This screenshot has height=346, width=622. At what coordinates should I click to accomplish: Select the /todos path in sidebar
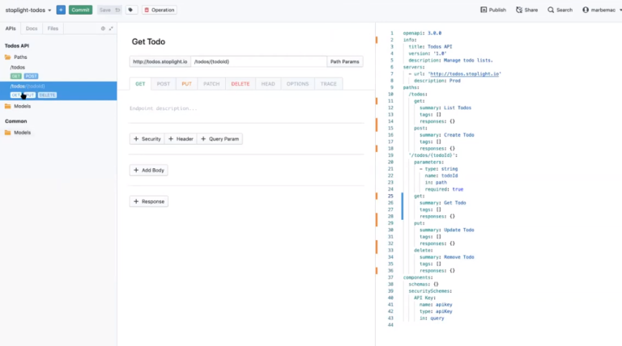click(18, 67)
